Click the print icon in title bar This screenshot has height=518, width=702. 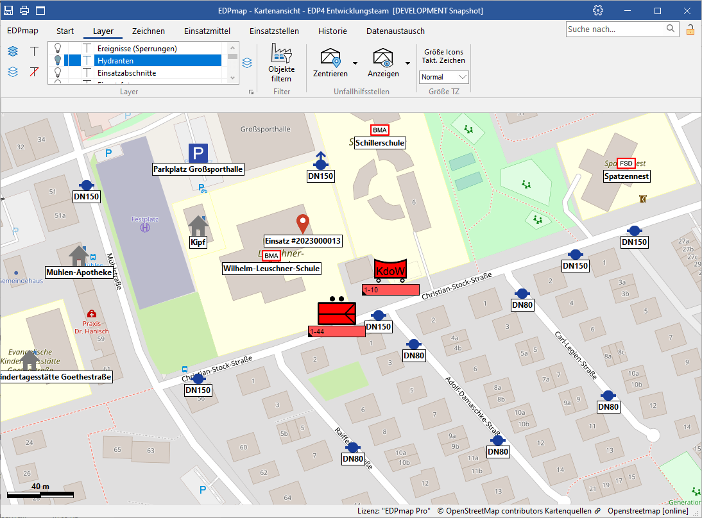(24, 10)
